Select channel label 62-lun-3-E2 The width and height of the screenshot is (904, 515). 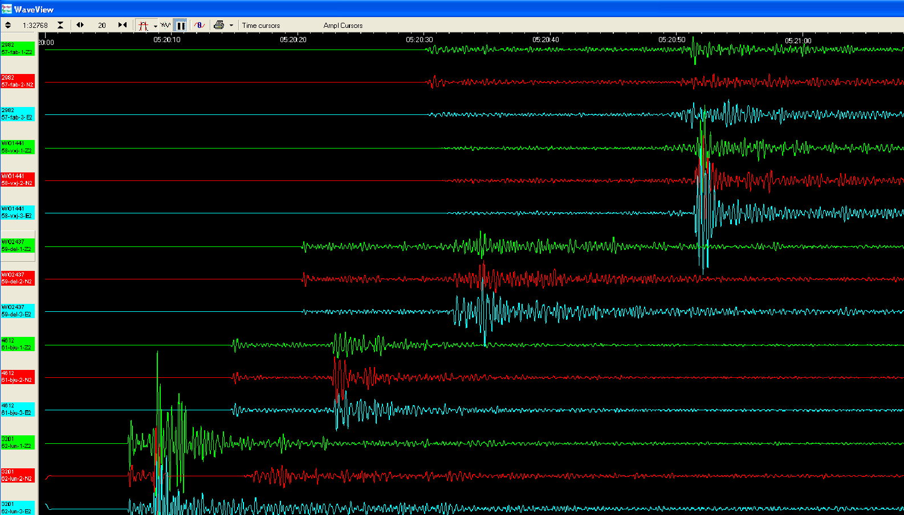click(x=18, y=508)
